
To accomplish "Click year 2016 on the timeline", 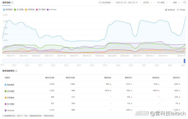I will 66,65.
